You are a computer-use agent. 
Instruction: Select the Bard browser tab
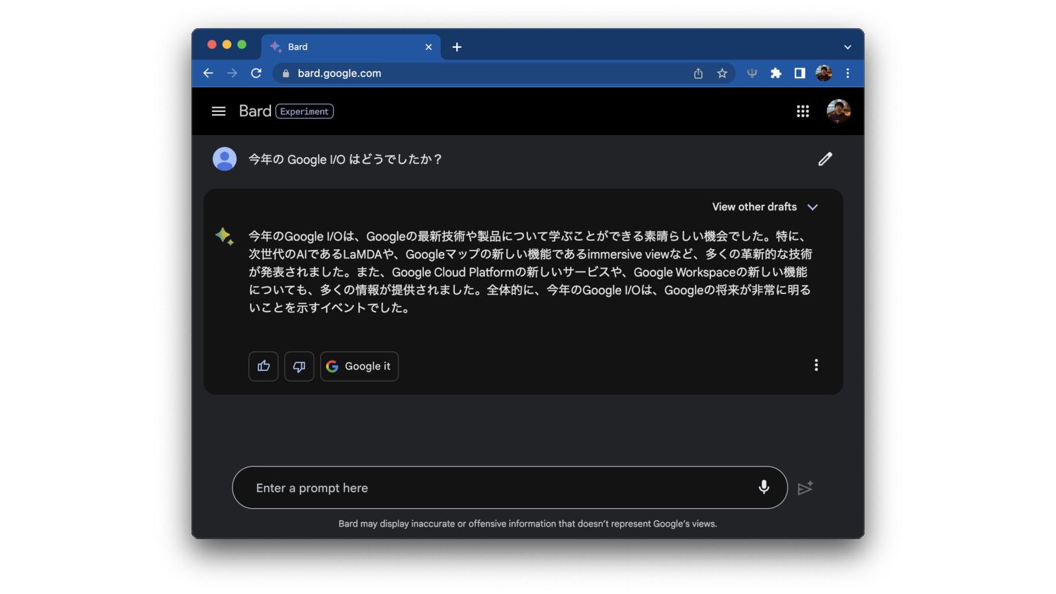coord(351,47)
